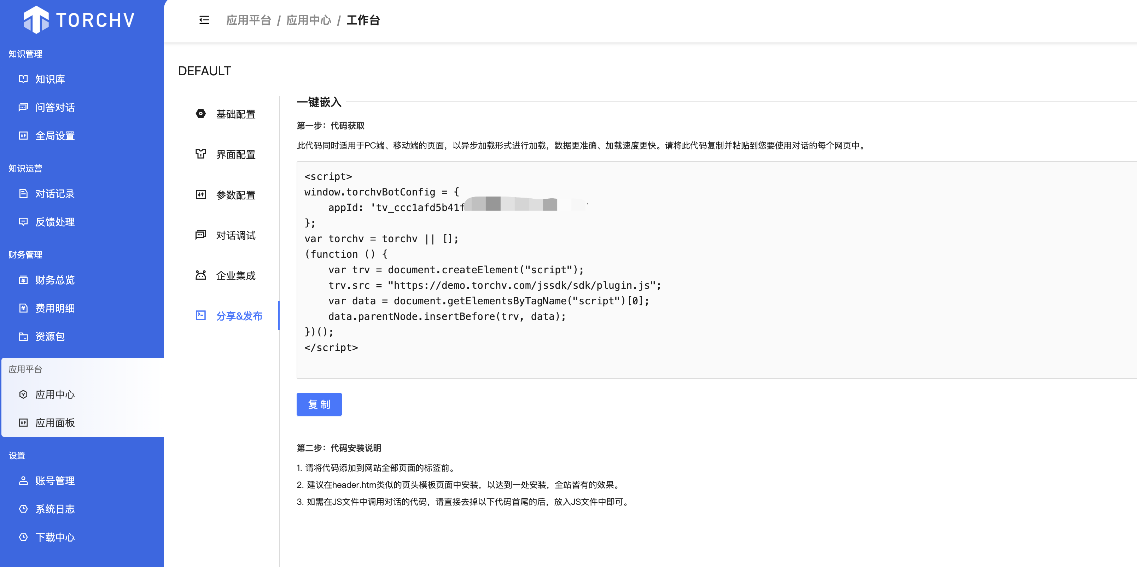Click the 应用中心 hexagon icon
1137x567 pixels.
[x=23, y=394]
